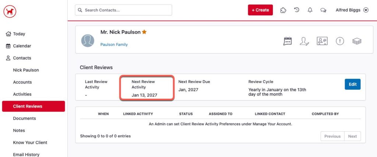Viewport: 377px width, 157px height.
Task: Select Documents in the contact sidebar
Action: coord(24,119)
